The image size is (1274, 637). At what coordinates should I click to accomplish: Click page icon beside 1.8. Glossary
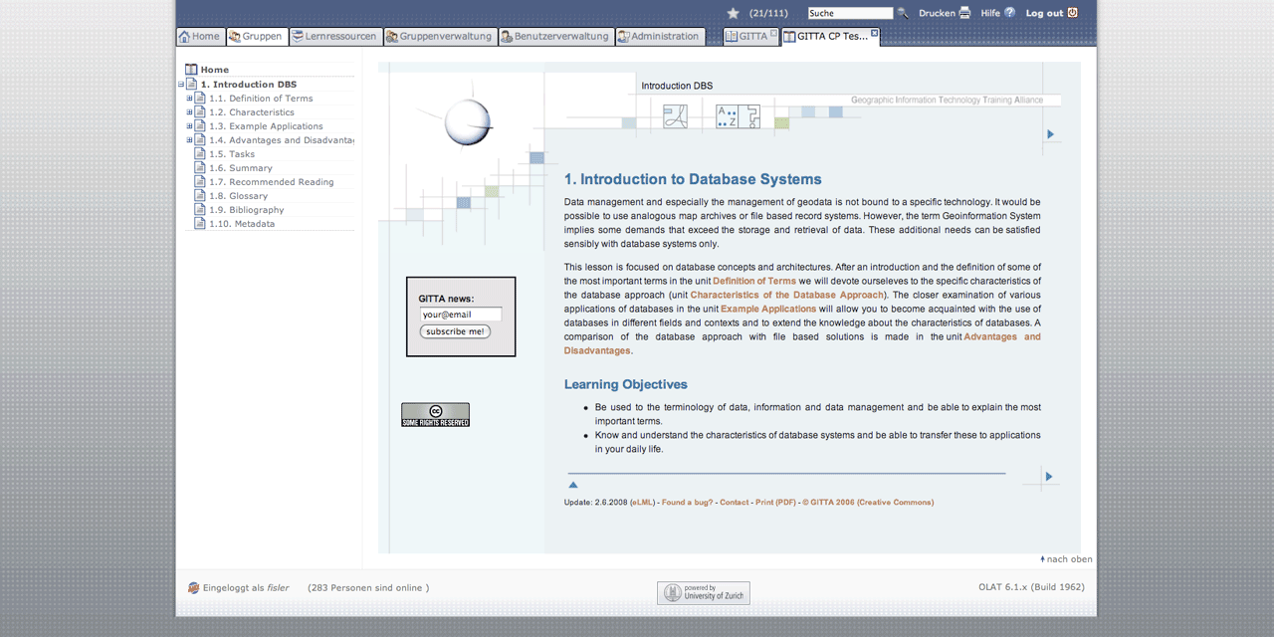pos(200,196)
